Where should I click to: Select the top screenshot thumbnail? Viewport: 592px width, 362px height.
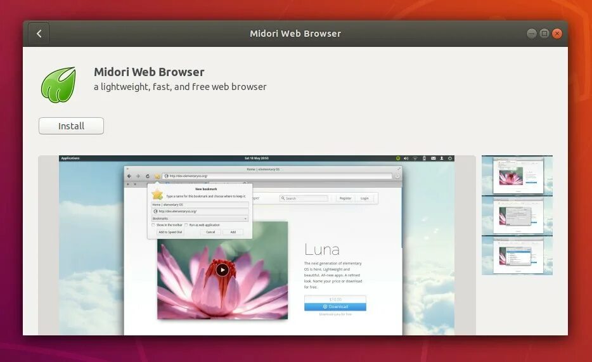click(x=517, y=176)
